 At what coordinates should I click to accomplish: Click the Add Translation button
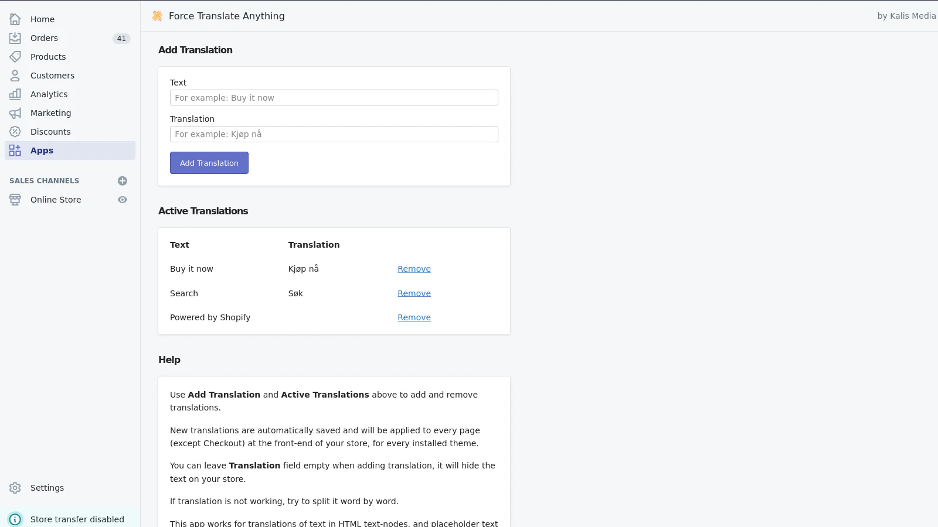click(209, 163)
